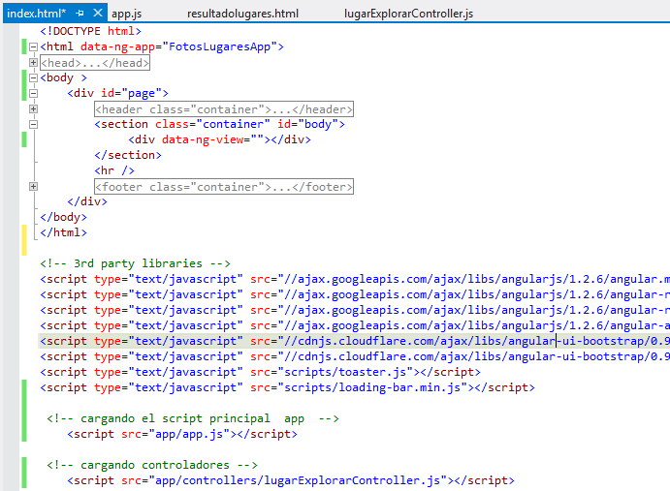The image size is (670, 491).
Task: Collapse the body element outline
Action: [33, 77]
